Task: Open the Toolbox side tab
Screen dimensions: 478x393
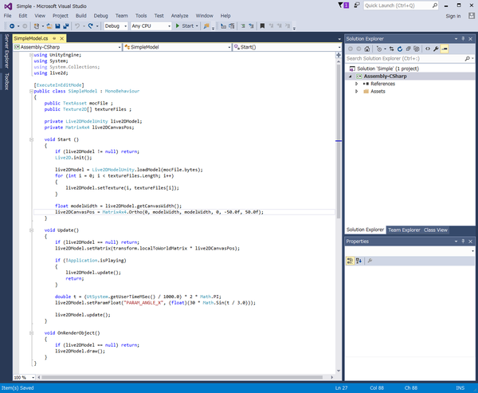Action: [6, 81]
